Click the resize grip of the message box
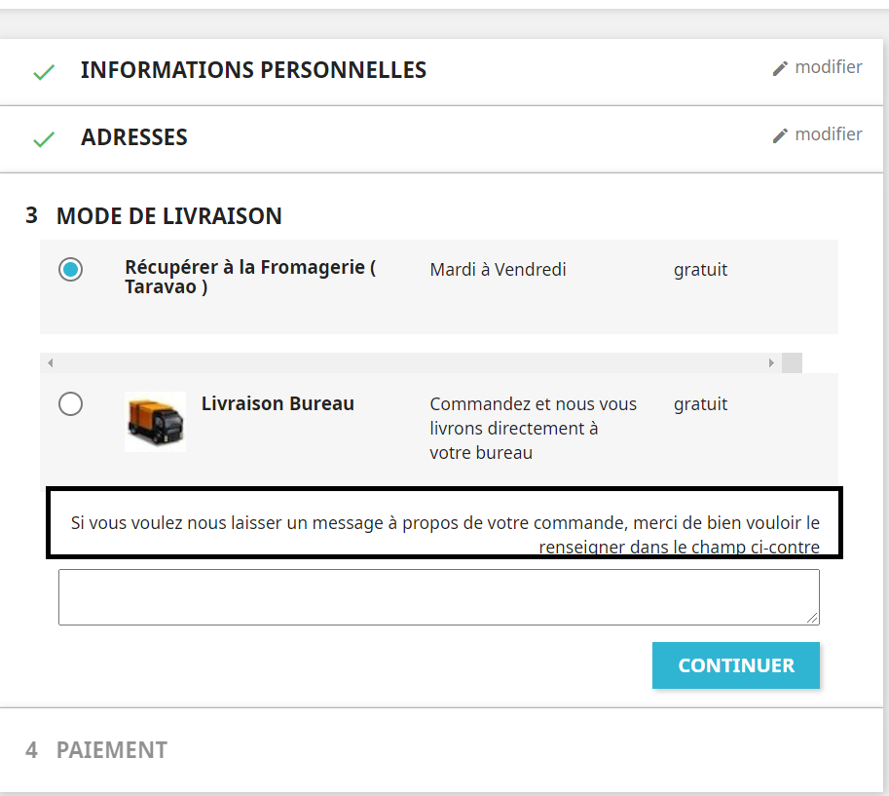Screen dimensions: 889x796 (x=812, y=619)
